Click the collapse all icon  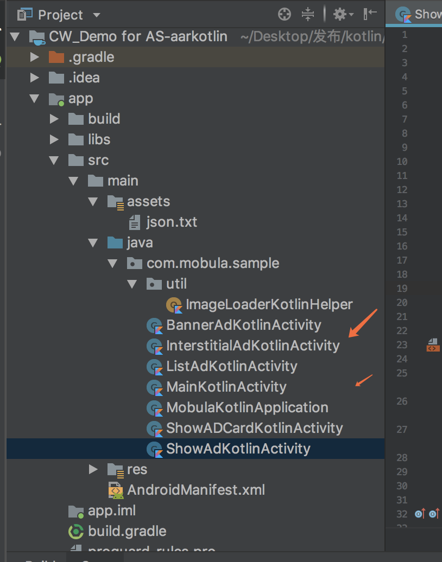[308, 14]
